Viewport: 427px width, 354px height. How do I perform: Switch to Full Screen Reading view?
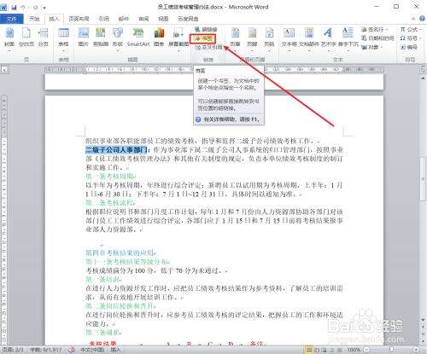click(x=316, y=350)
